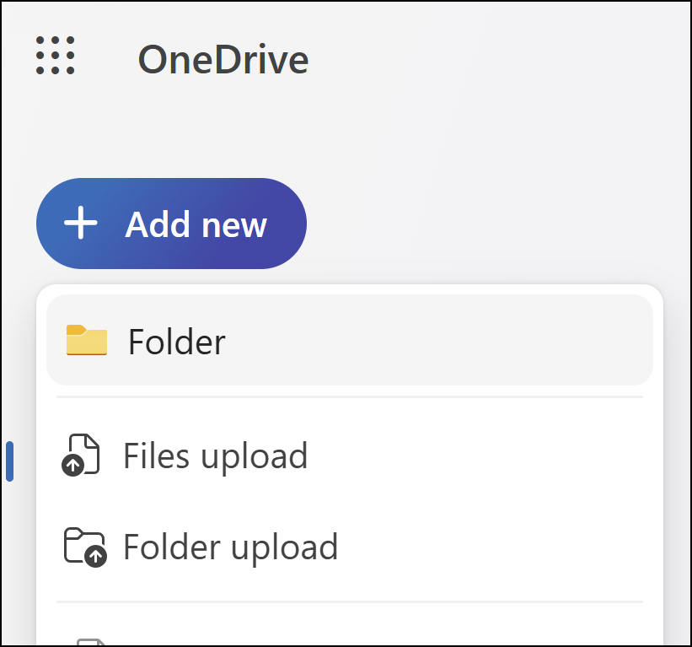Click the highlighted Folder menu row
The image size is (692, 647).
tap(349, 341)
